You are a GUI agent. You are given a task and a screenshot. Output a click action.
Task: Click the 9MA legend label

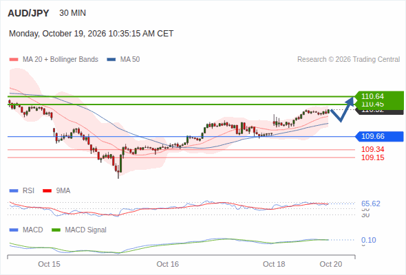[63, 191]
